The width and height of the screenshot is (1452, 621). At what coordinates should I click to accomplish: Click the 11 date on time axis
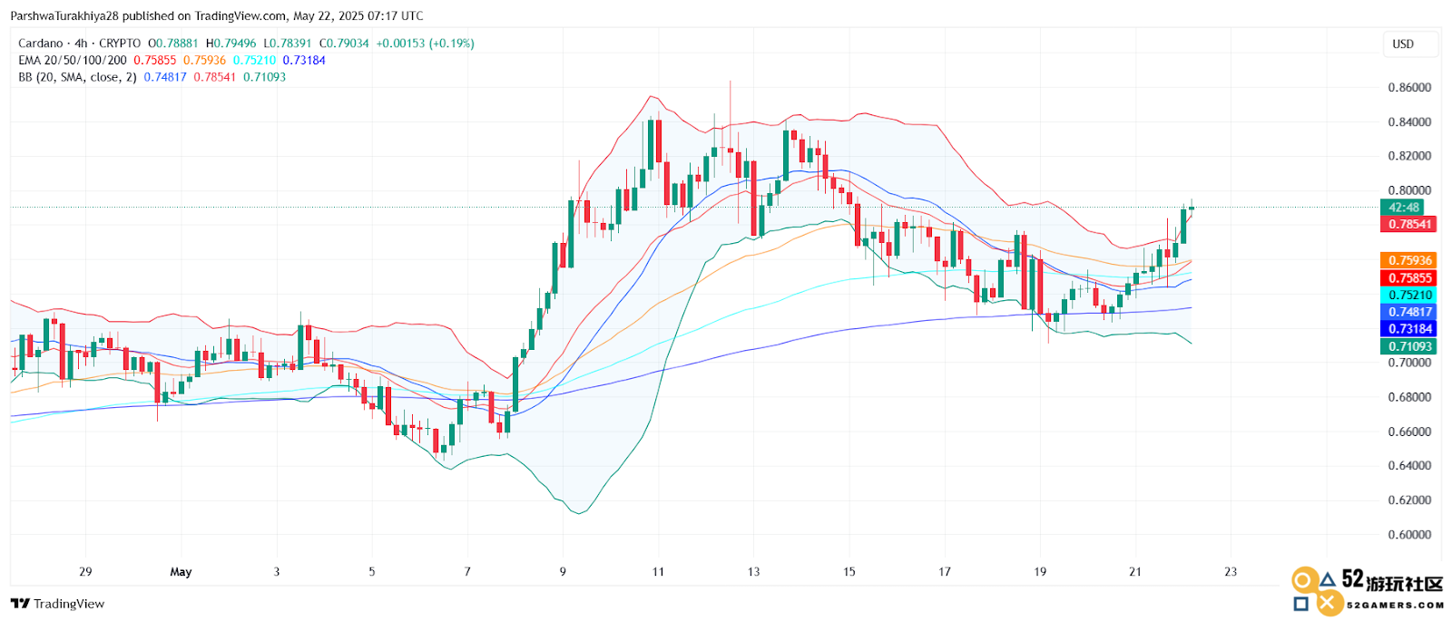click(658, 572)
